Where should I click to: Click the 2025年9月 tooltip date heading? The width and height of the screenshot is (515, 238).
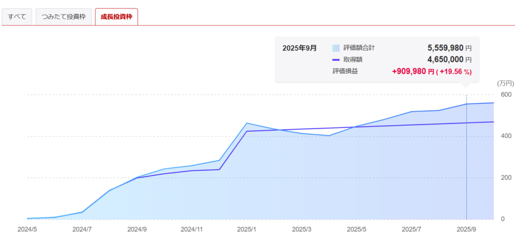click(300, 48)
